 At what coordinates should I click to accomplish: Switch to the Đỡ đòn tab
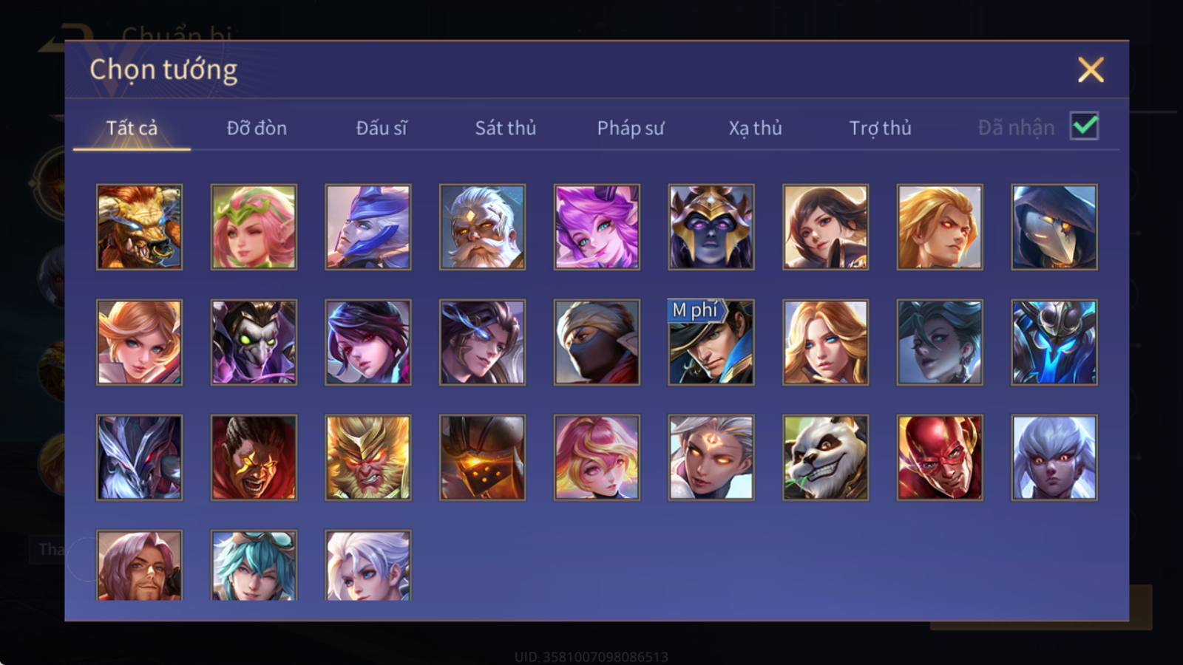click(x=257, y=128)
